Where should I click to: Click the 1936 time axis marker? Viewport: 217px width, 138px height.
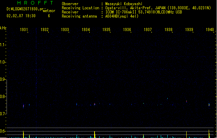click(x=127, y=29)
